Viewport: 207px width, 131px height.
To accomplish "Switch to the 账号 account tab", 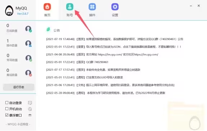I will click(69, 10).
